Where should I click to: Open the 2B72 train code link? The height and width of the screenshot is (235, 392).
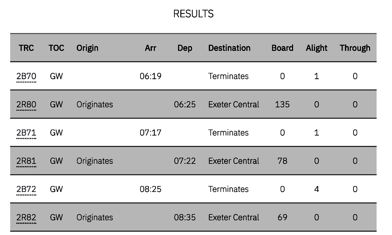click(26, 189)
